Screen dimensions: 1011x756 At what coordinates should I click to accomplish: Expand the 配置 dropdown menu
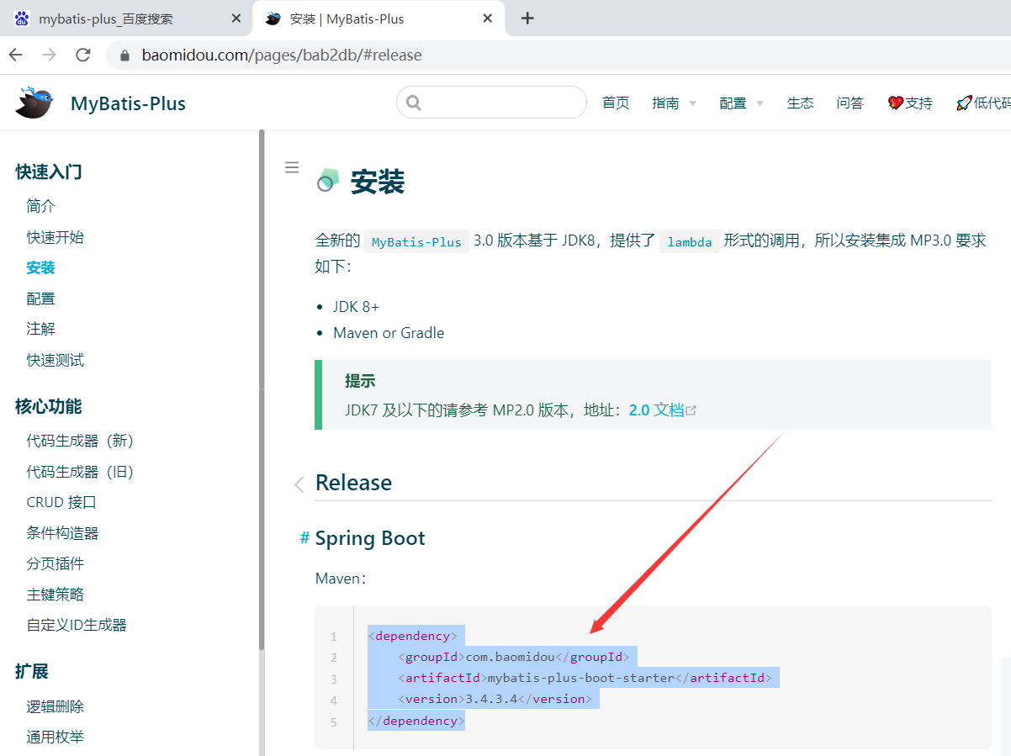pyautogui.click(x=741, y=103)
